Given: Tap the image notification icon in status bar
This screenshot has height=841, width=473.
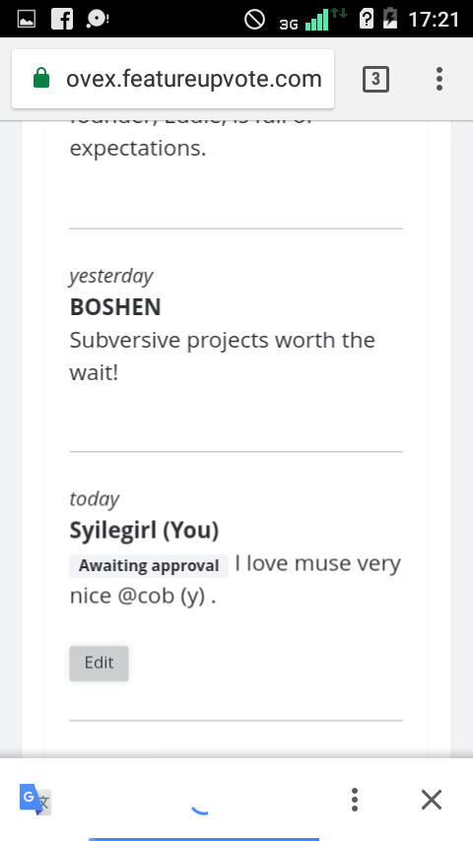Looking at the screenshot, I should (27, 20).
